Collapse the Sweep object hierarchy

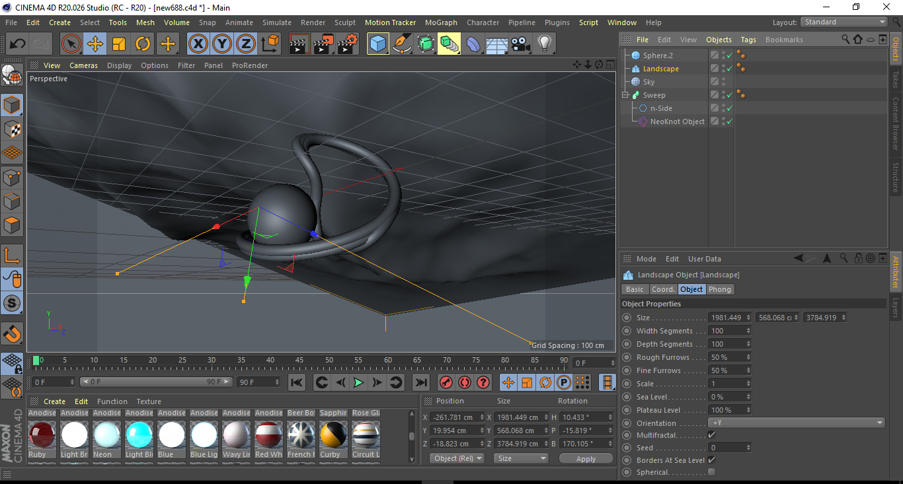(625, 95)
